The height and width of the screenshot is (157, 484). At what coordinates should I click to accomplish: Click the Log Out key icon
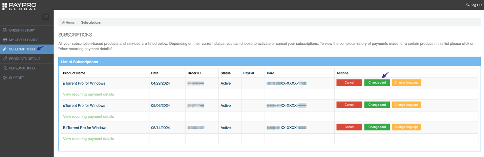tap(468, 5)
